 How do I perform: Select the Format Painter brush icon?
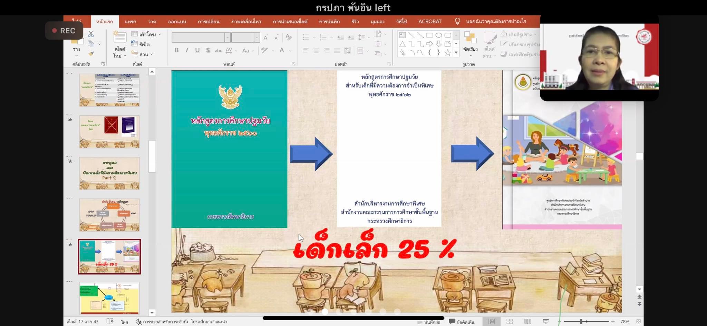(x=91, y=54)
